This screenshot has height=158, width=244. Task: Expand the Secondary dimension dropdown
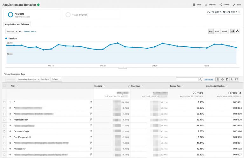coord(29,79)
